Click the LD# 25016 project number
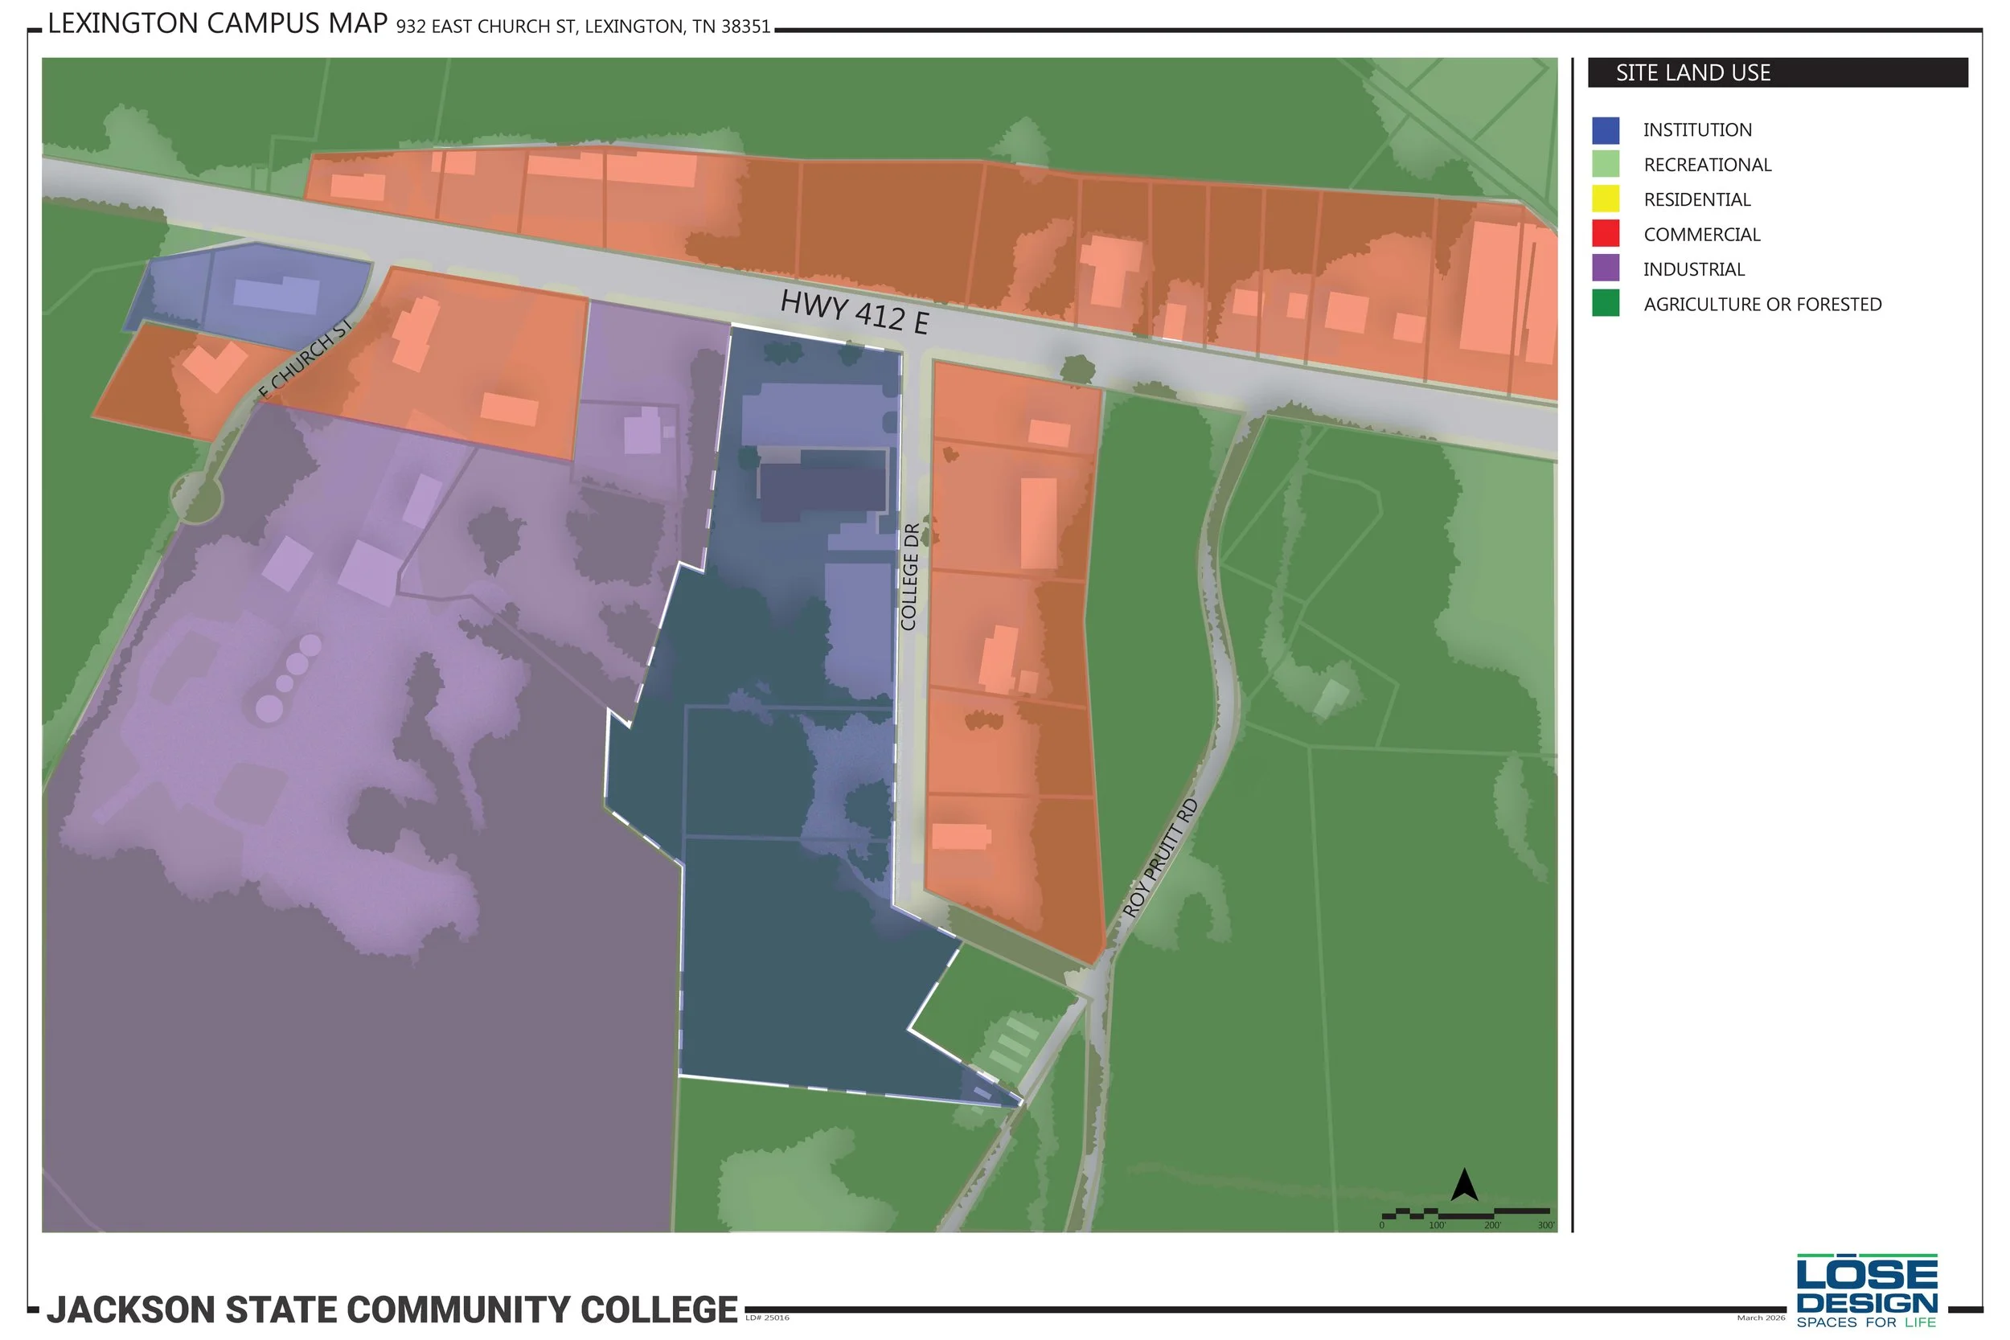Screen dimensions: 2010x1340 click(768, 1317)
